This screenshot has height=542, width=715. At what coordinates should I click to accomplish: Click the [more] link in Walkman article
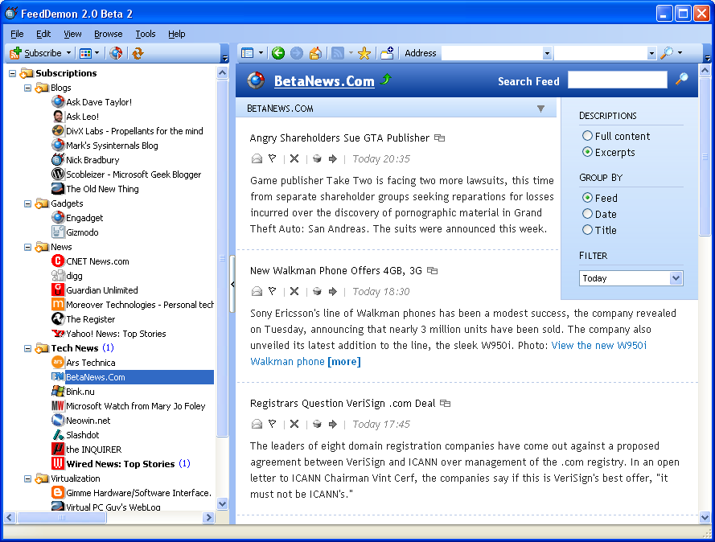343,362
